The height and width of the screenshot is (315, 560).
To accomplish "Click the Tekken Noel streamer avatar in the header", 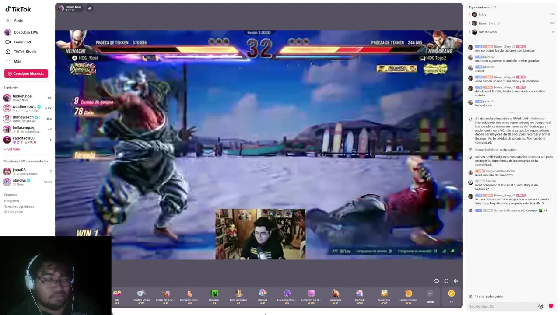I will (61, 8).
